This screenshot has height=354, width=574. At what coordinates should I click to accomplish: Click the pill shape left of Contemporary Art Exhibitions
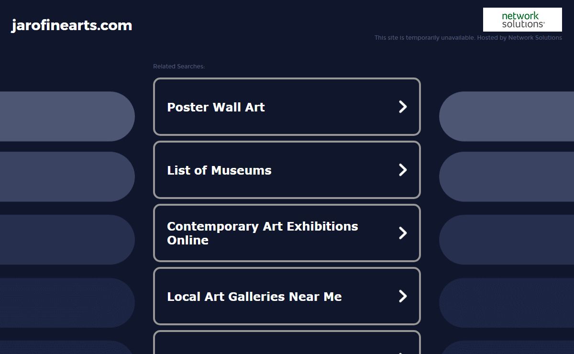coord(67,240)
